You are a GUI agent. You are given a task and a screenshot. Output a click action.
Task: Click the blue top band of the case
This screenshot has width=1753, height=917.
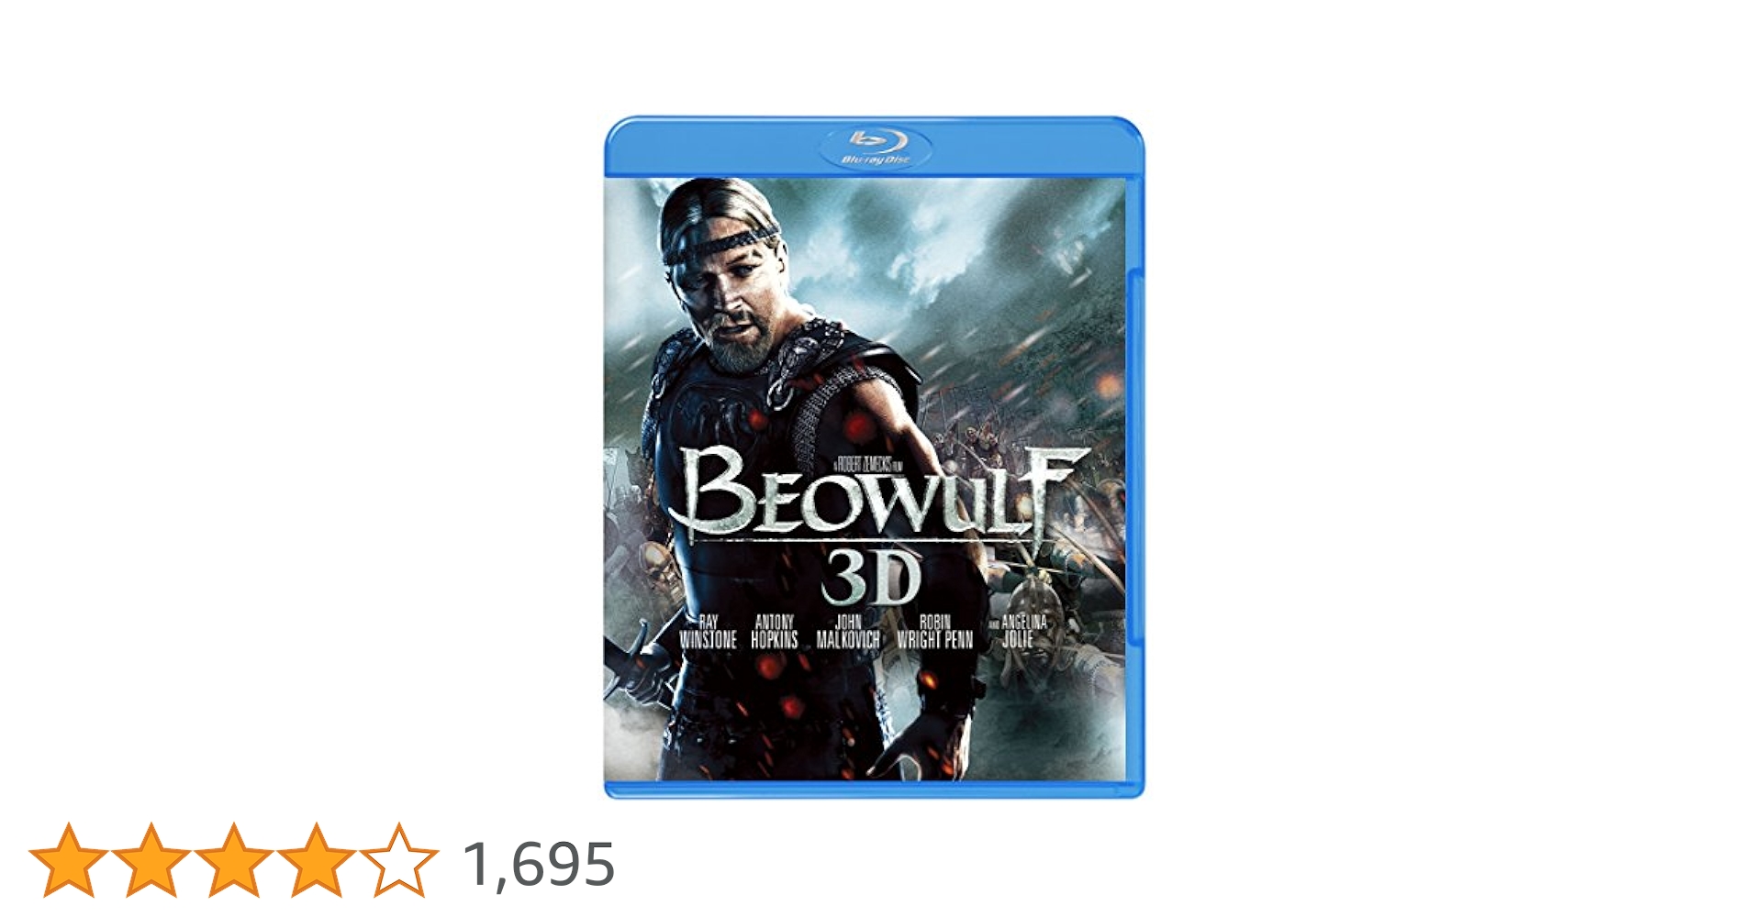pos(874,147)
